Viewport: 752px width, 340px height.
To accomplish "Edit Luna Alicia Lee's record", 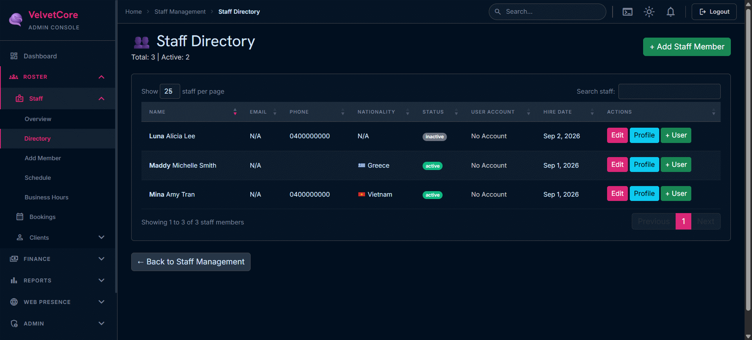I will pos(617,136).
